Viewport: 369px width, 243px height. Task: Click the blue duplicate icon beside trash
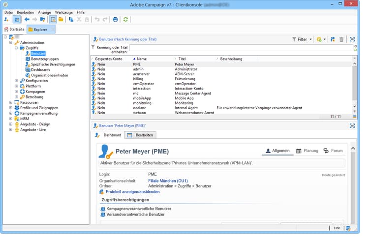[x=333, y=39]
